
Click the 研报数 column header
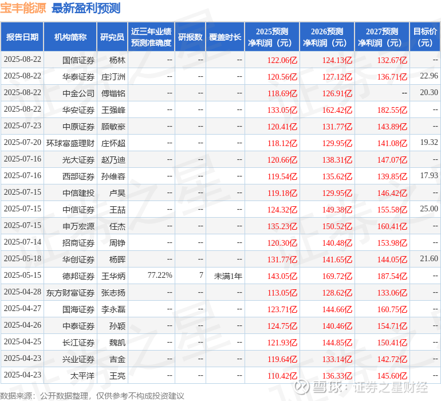tap(190, 37)
